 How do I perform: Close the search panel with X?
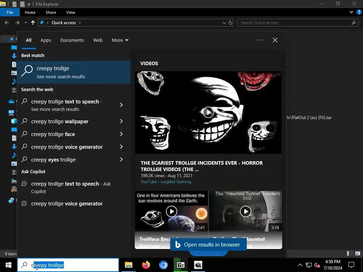click(x=275, y=40)
